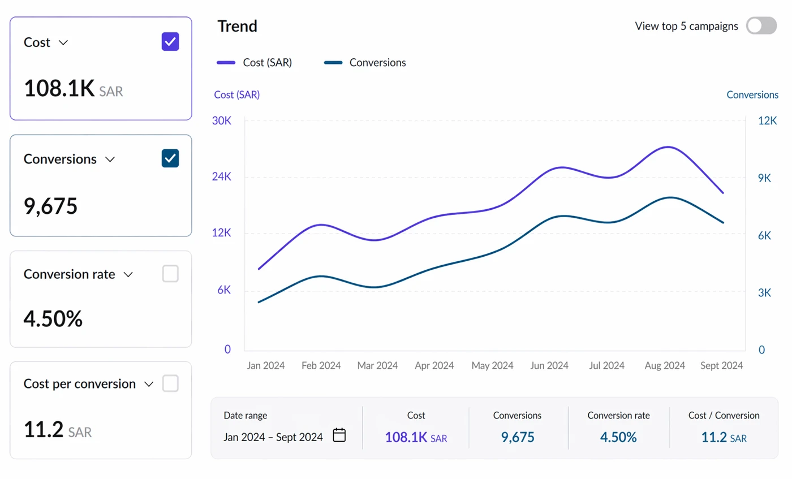792x479 pixels.
Task: Click the May 2024 axis label
Action: (492, 366)
